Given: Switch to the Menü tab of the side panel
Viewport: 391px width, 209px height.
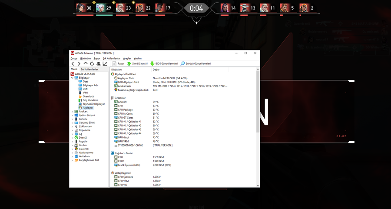Looking at the screenshot, I should pos(74,69).
